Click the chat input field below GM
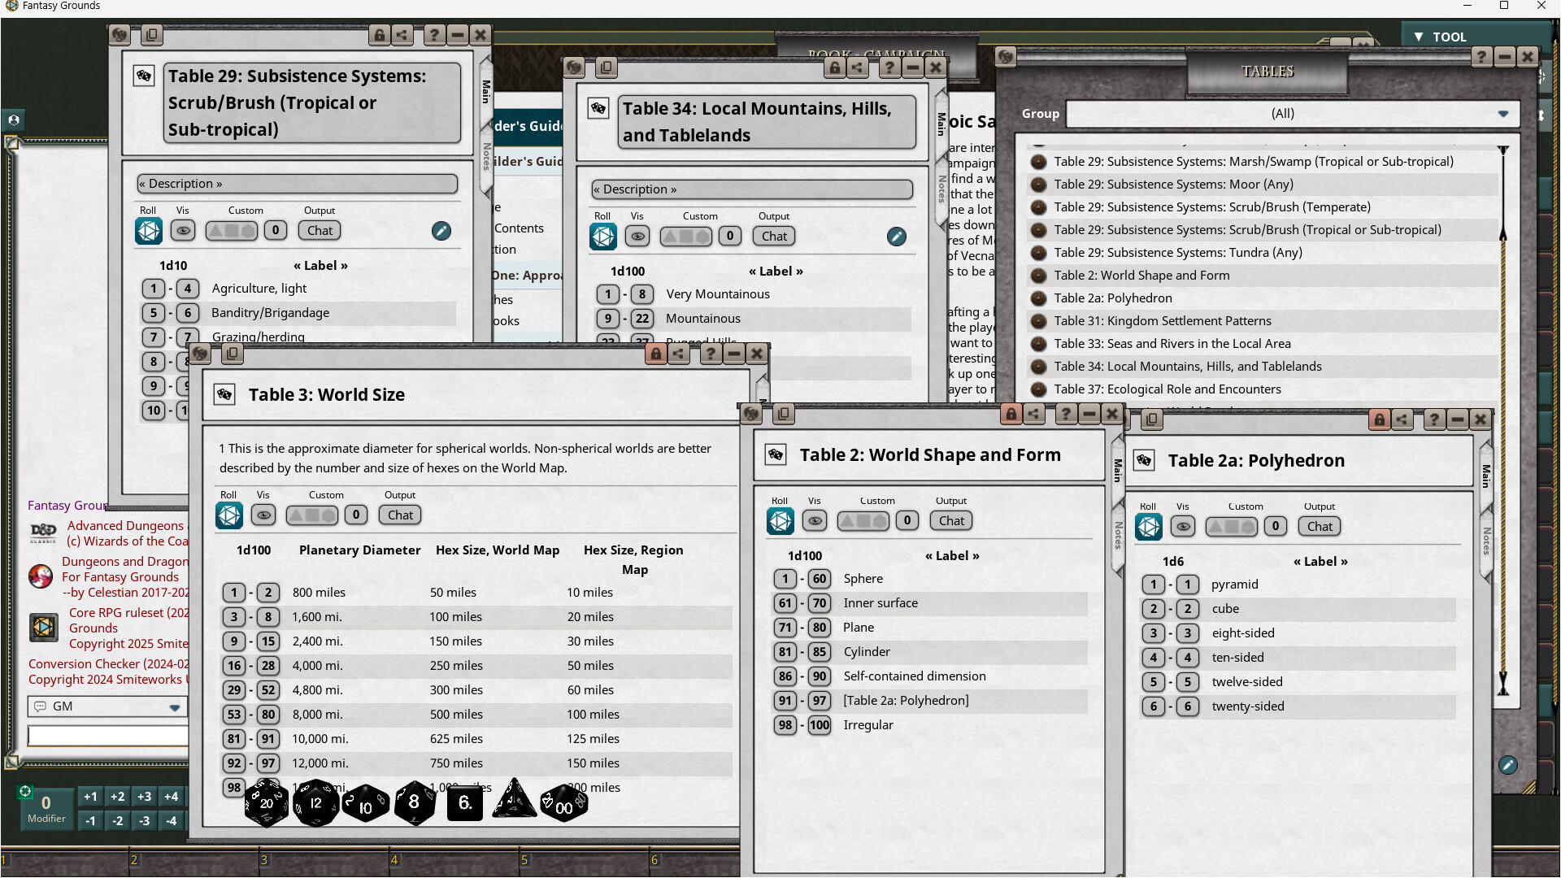Image resolution: width=1561 pixels, height=878 pixels. 107,736
